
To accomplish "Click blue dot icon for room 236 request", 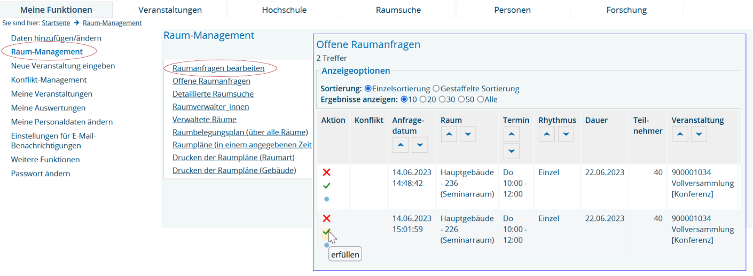I will 327,199.
